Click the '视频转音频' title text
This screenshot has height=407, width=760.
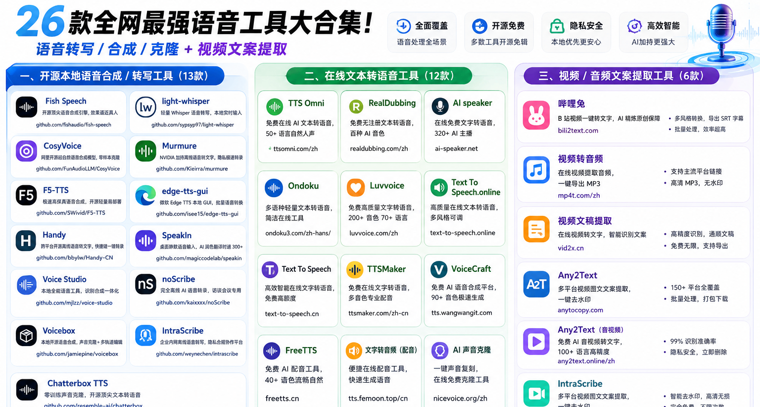[x=580, y=159]
